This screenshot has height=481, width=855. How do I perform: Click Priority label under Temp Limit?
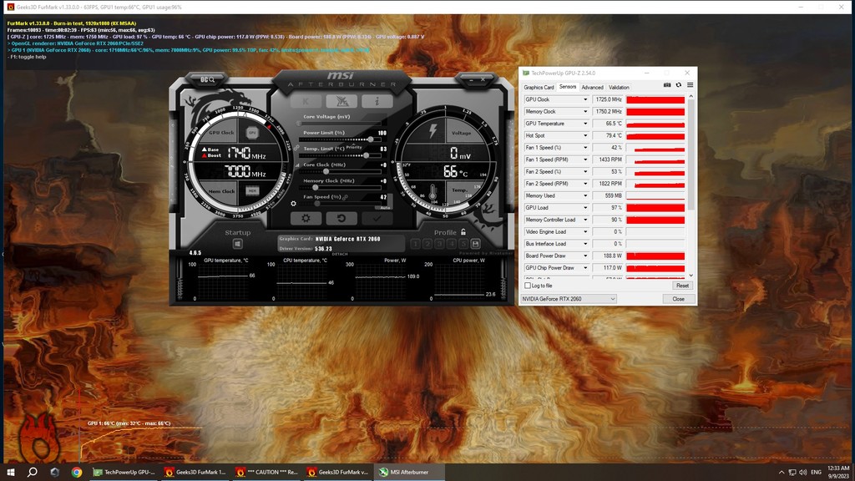[x=354, y=147]
